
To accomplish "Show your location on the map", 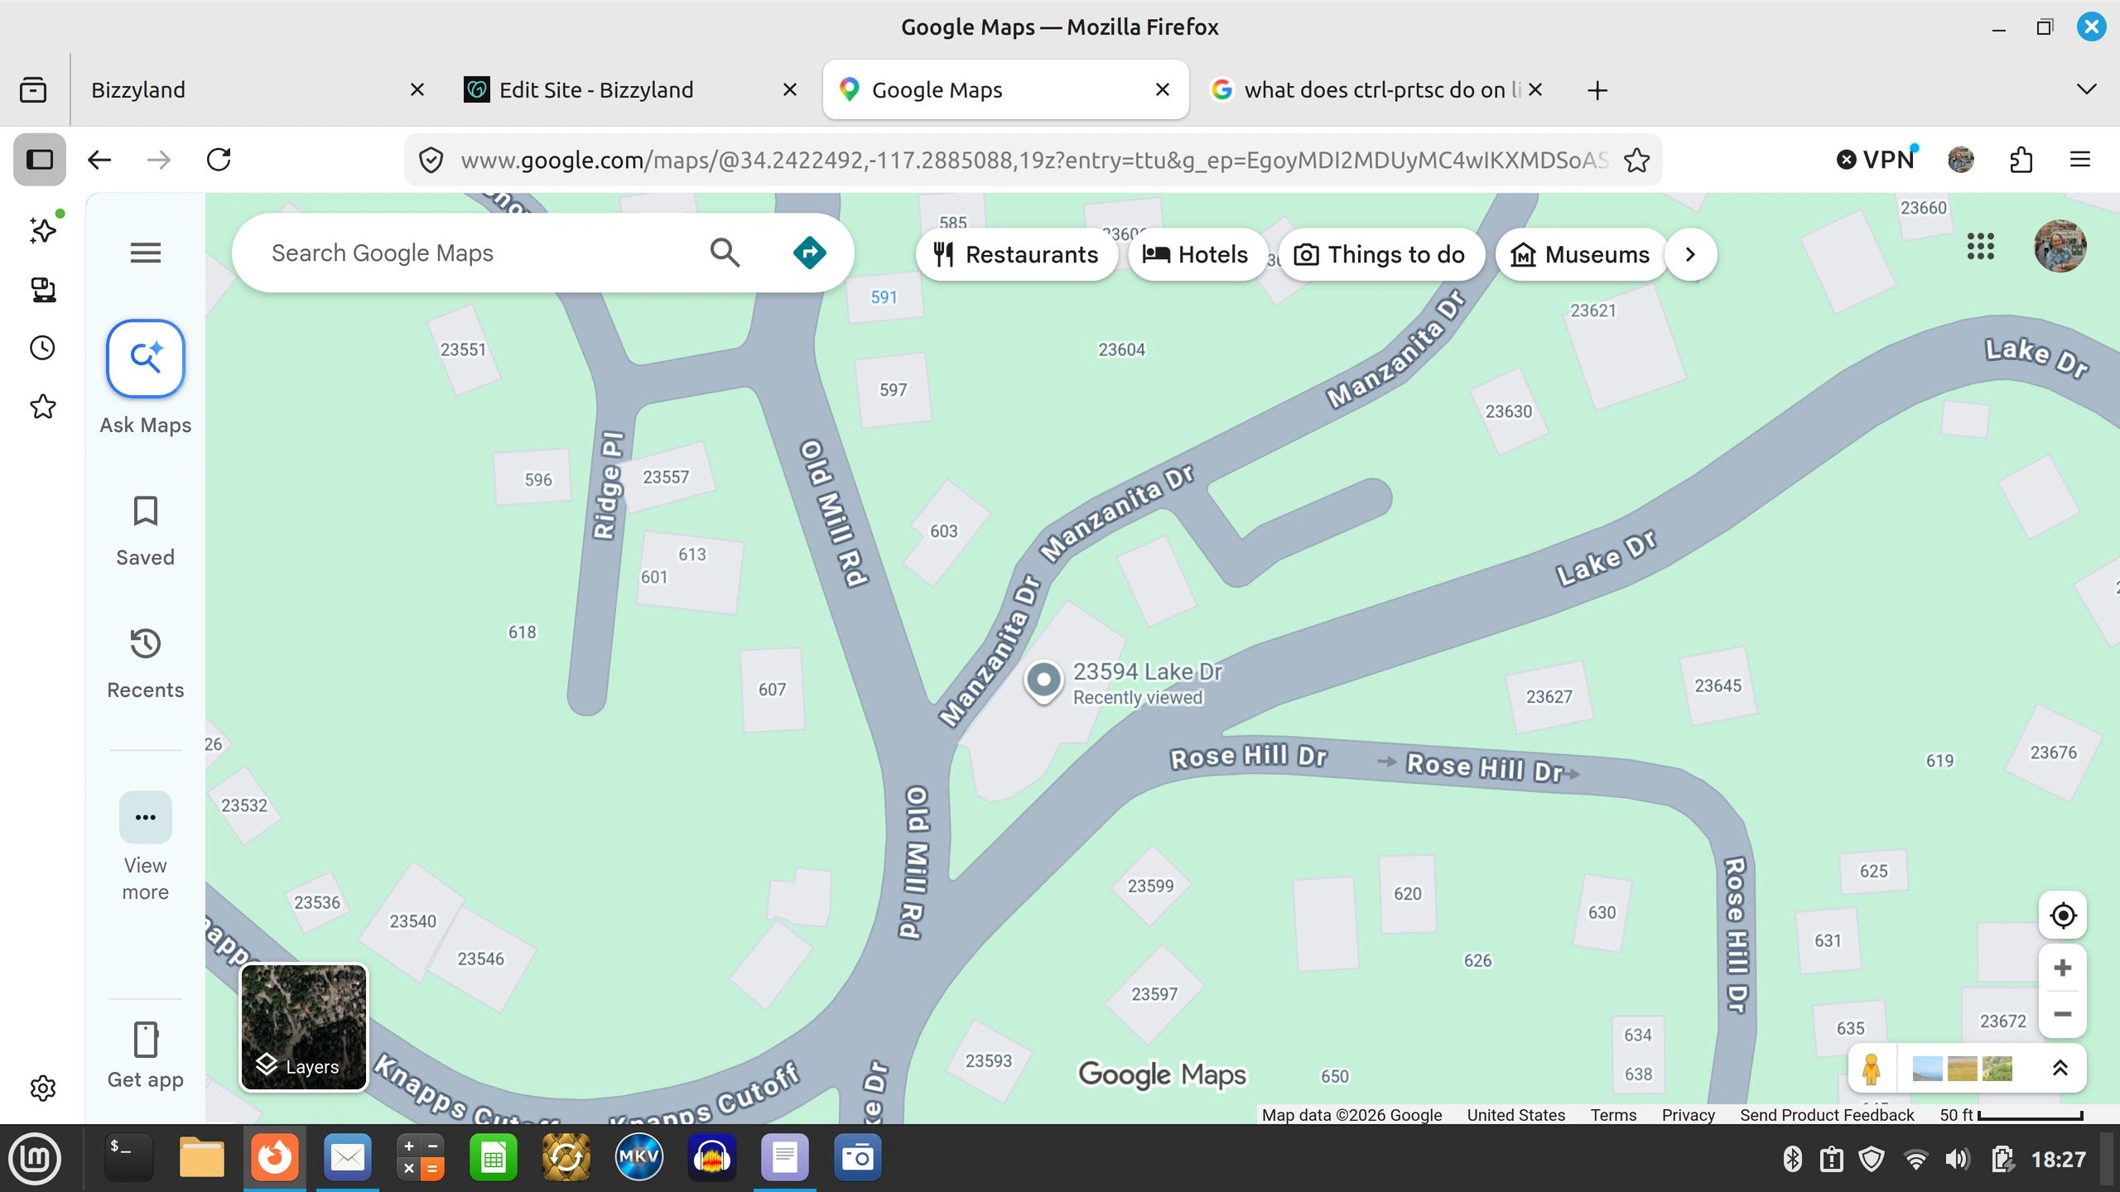I will click(2062, 916).
